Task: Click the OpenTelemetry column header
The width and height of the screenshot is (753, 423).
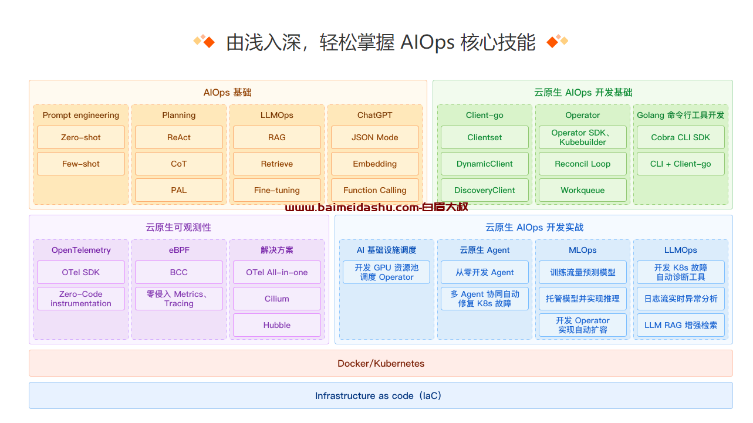Action: tap(81, 250)
